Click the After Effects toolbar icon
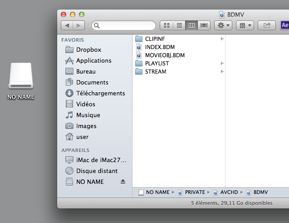 [284, 25]
